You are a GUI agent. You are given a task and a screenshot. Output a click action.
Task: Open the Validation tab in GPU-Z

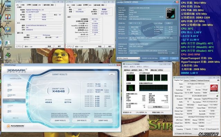coord(193,80)
